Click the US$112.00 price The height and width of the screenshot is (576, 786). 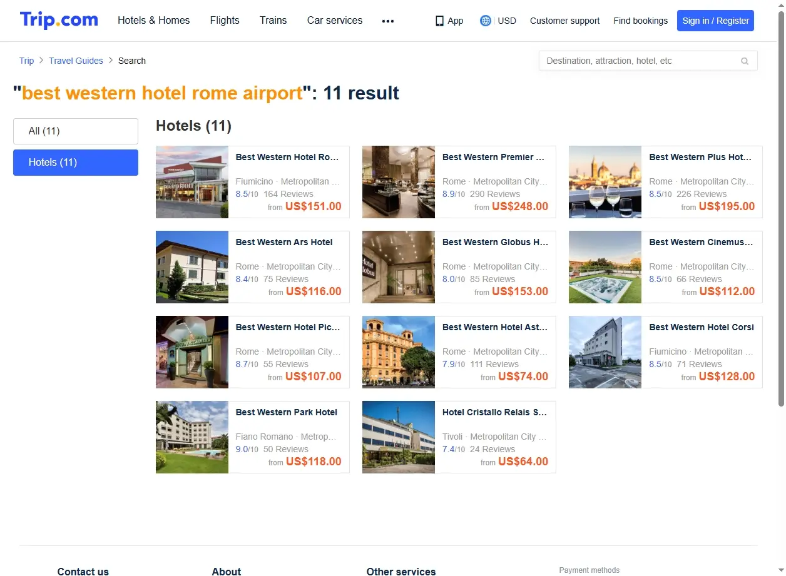tap(727, 291)
